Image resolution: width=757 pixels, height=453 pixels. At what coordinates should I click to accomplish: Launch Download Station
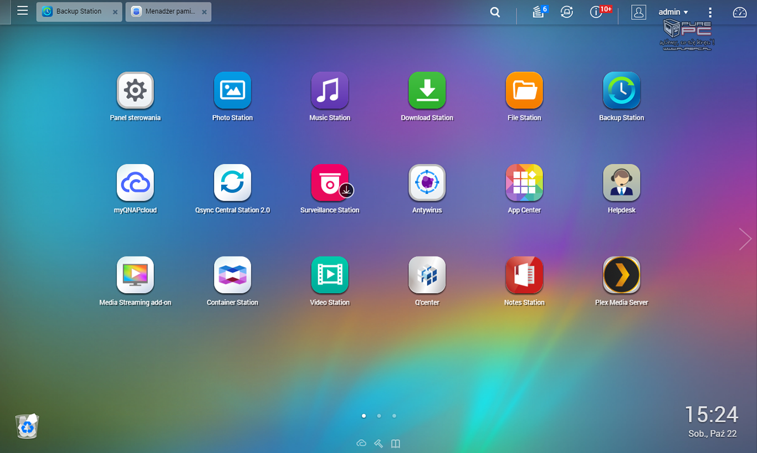(x=427, y=90)
